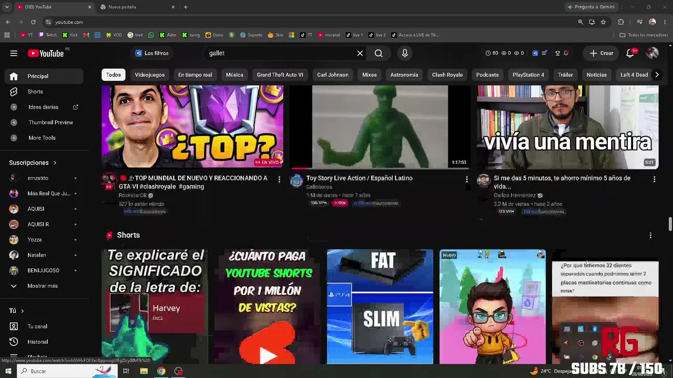
Task: Filter by Carl Johnson chip
Action: [x=333, y=75]
